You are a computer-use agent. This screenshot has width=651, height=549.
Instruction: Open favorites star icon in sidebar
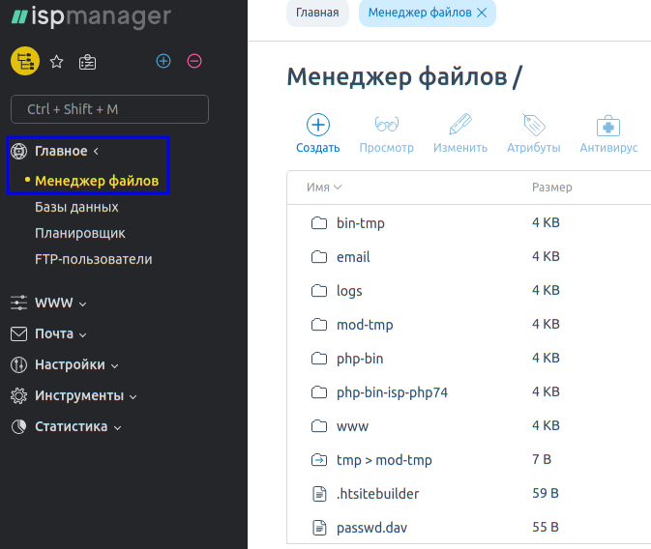coord(56,62)
